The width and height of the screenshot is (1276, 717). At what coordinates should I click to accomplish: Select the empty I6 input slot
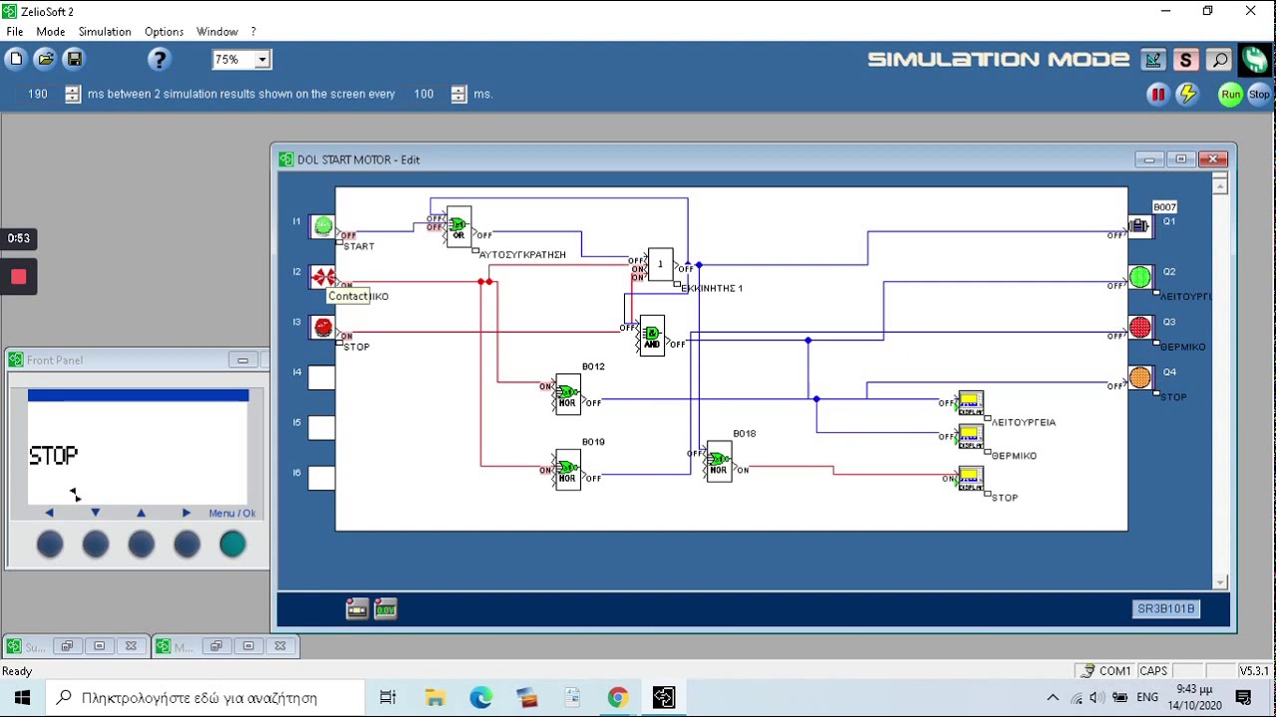(322, 478)
